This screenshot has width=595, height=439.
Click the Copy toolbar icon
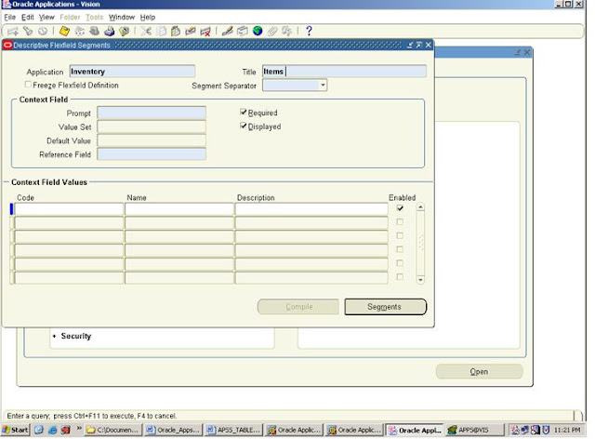tap(161, 31)
